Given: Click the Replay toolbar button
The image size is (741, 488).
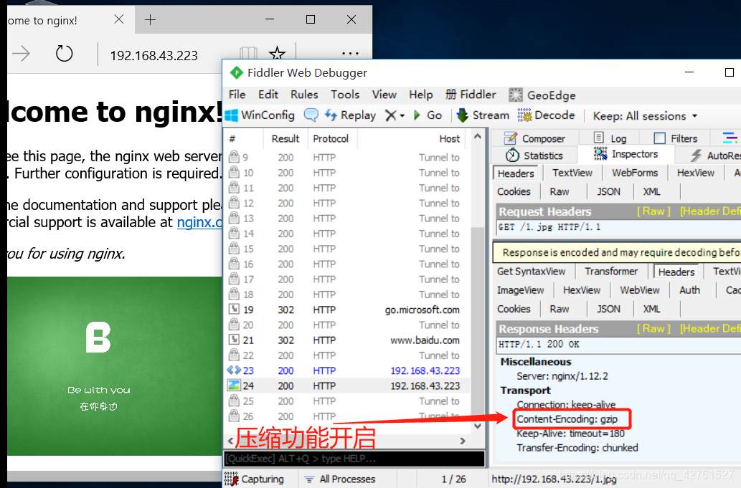Looking at the screenshot, I should [350, 115].
